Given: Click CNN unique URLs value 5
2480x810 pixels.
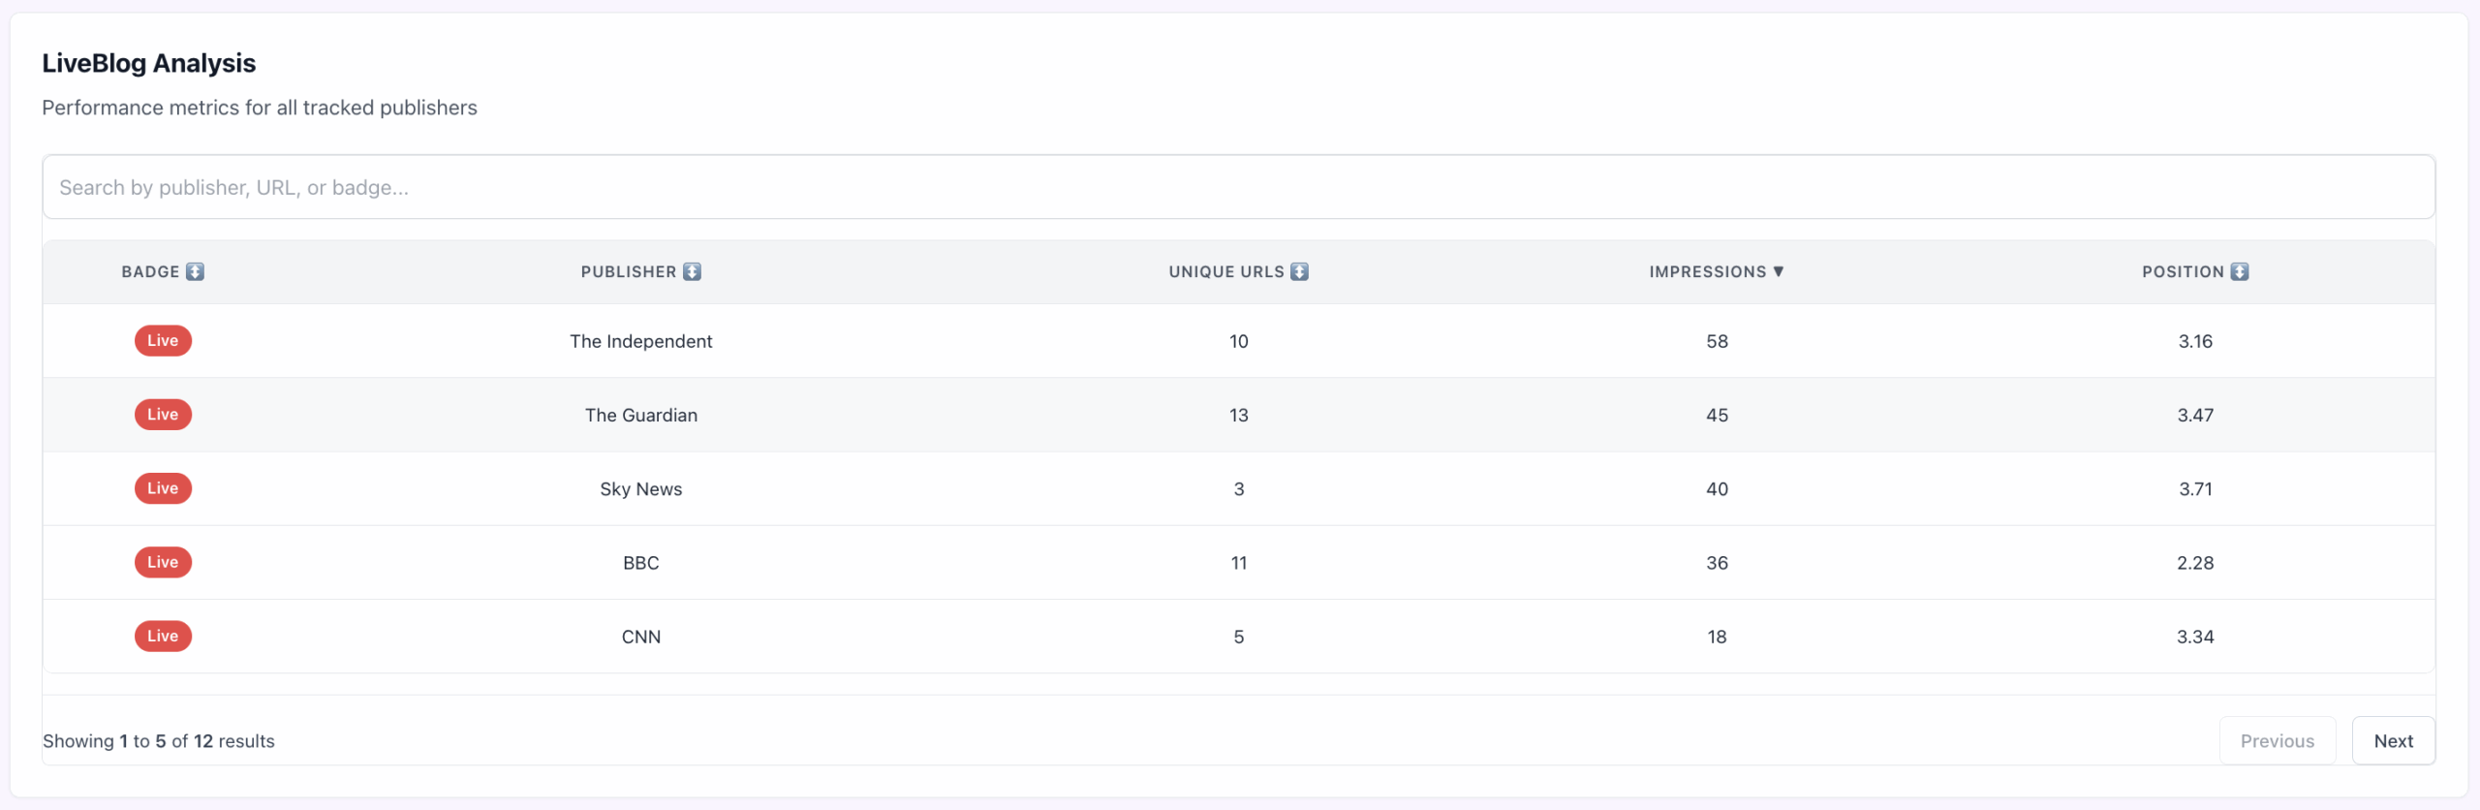Looking at the screenshot, I should (x=1239, y=637).
